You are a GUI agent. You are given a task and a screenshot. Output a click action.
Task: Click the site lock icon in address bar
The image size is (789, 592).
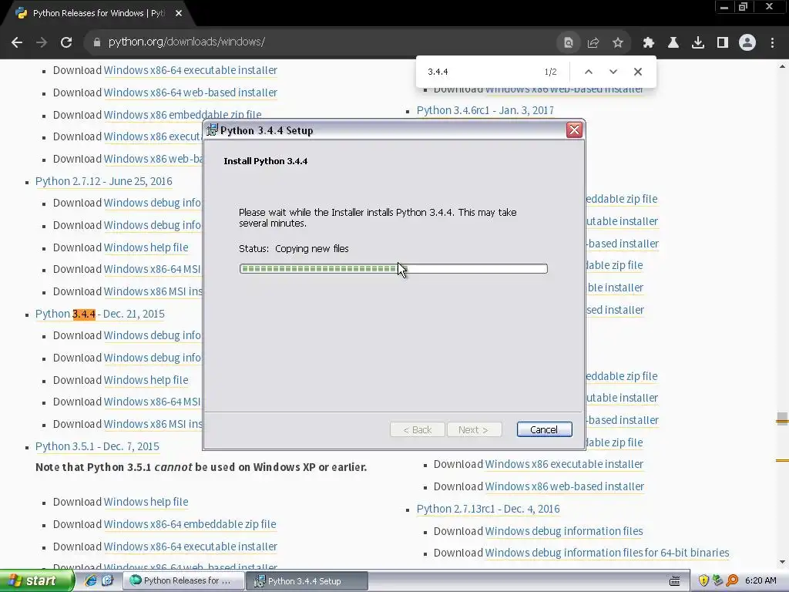96,42
